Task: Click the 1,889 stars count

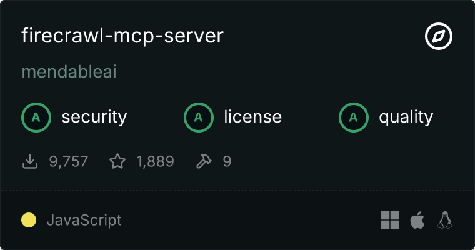Action: coord(155,161)
